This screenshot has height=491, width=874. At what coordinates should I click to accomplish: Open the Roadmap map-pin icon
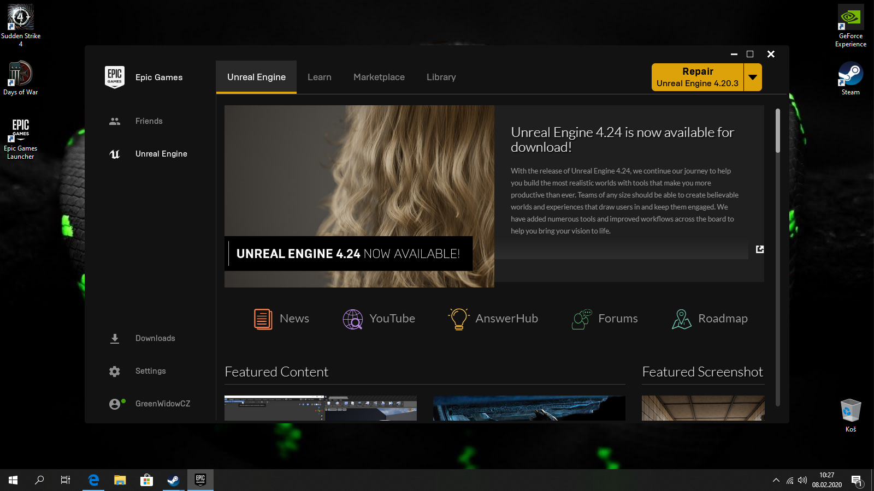click(682, 319)
